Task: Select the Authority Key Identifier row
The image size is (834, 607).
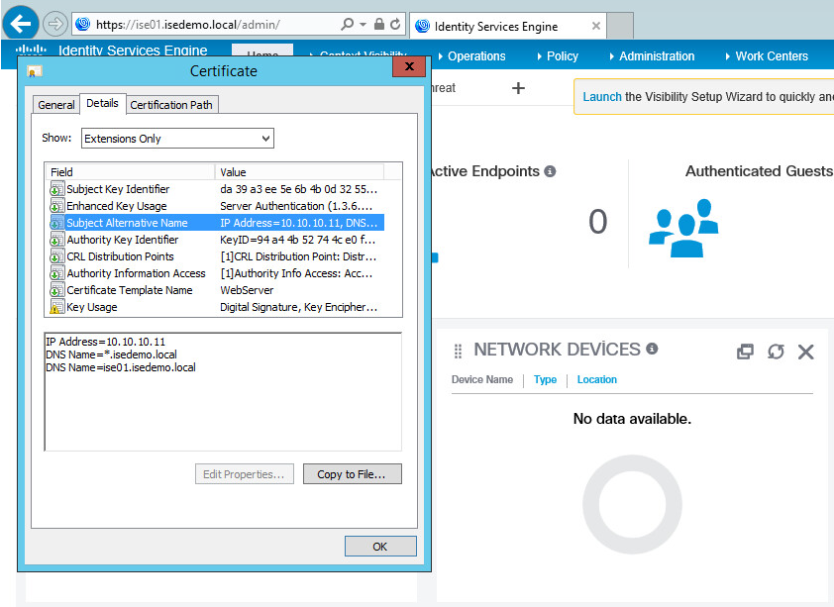Action: (217, 240)
